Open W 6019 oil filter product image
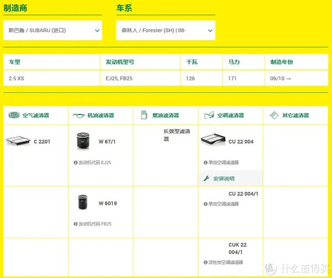 pyautogui.click(x=83, y=202)
